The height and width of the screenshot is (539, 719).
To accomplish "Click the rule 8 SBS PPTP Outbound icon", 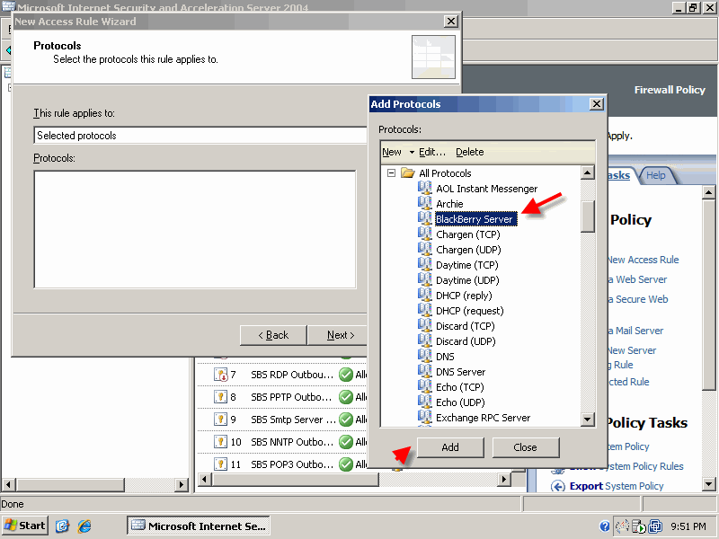I will [220, 397].
